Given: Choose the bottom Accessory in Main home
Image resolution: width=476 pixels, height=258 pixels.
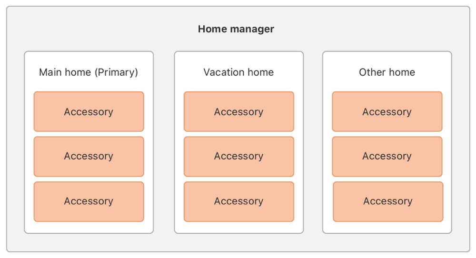Looking at the screenshot, I should (x=89, y=201).
